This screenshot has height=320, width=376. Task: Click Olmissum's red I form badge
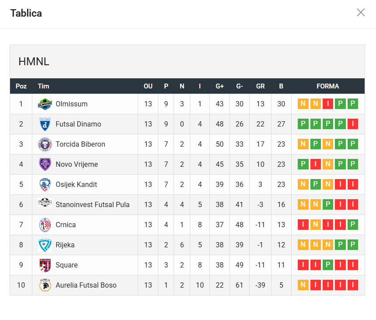pyautogui.click(x=328, y=104)
